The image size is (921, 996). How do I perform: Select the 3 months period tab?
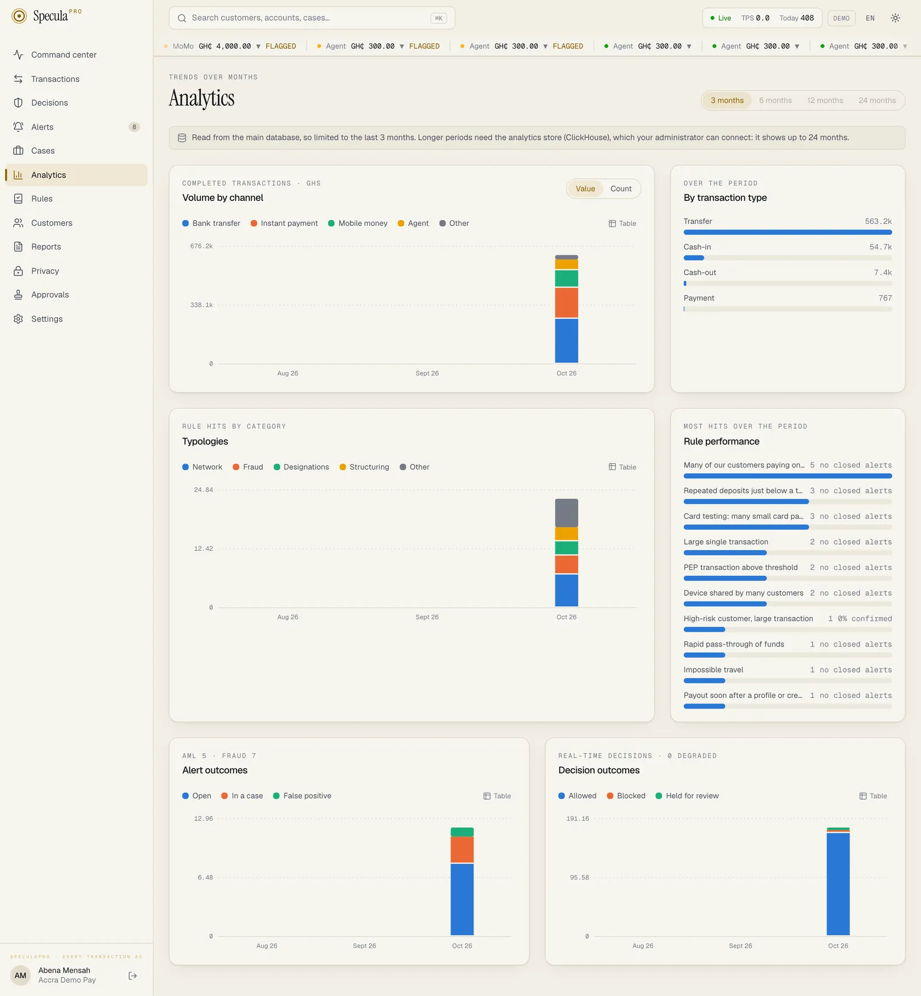[727, 100]
